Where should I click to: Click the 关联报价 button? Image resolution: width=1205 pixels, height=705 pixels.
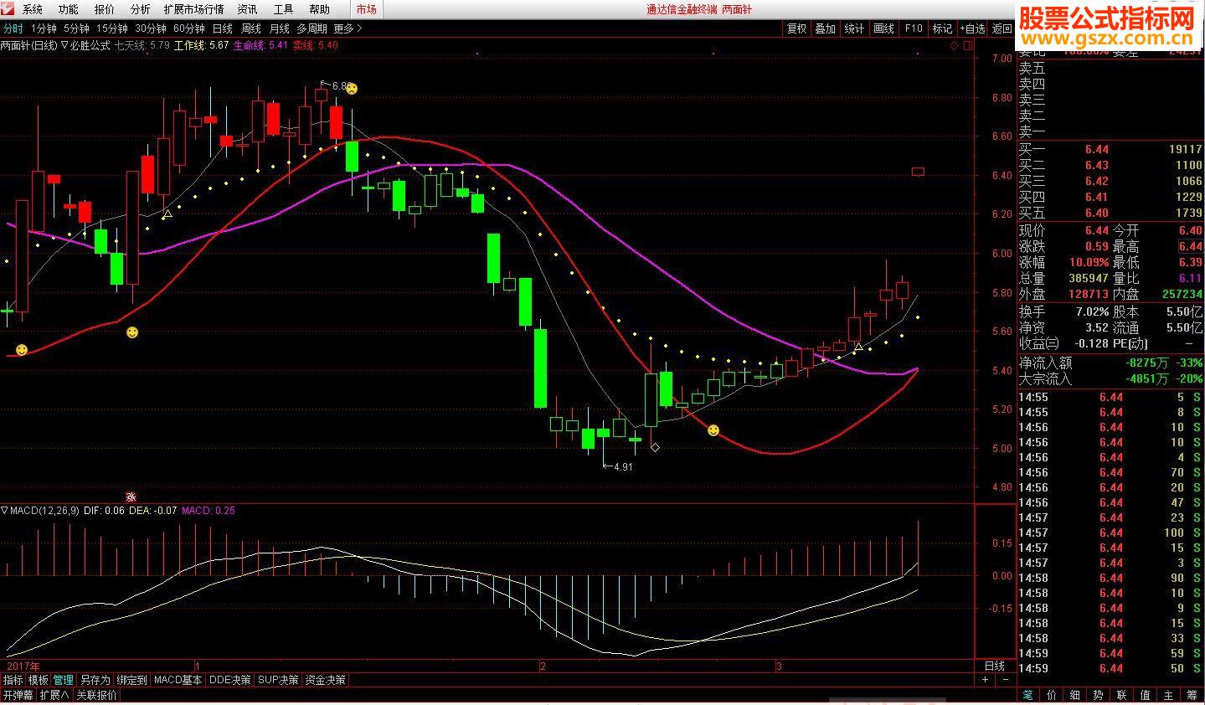(x=97, y=696)
